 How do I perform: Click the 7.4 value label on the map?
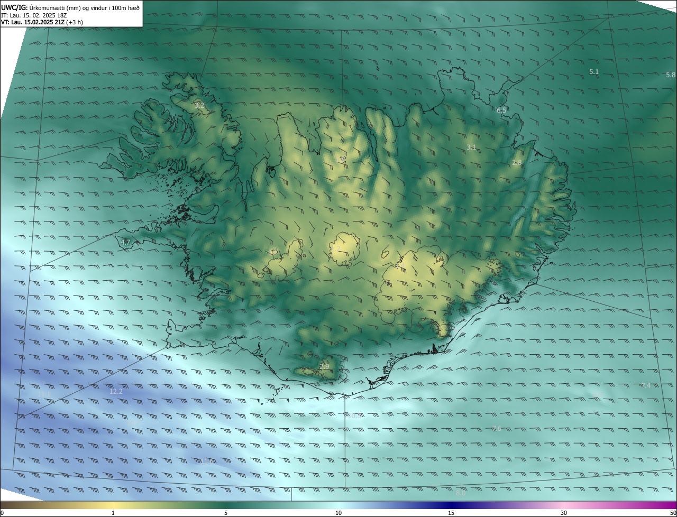click(646, 385)
